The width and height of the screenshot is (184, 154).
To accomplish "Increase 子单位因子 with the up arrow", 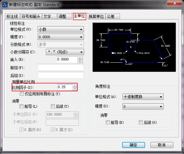I will [76, 113].
